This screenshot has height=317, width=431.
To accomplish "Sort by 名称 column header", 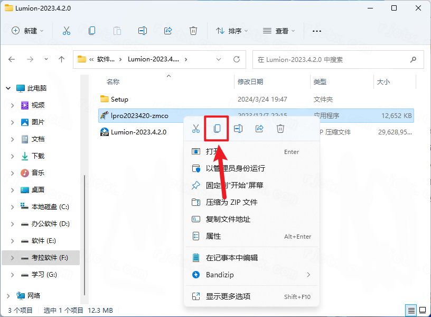I will pos(113,81).
